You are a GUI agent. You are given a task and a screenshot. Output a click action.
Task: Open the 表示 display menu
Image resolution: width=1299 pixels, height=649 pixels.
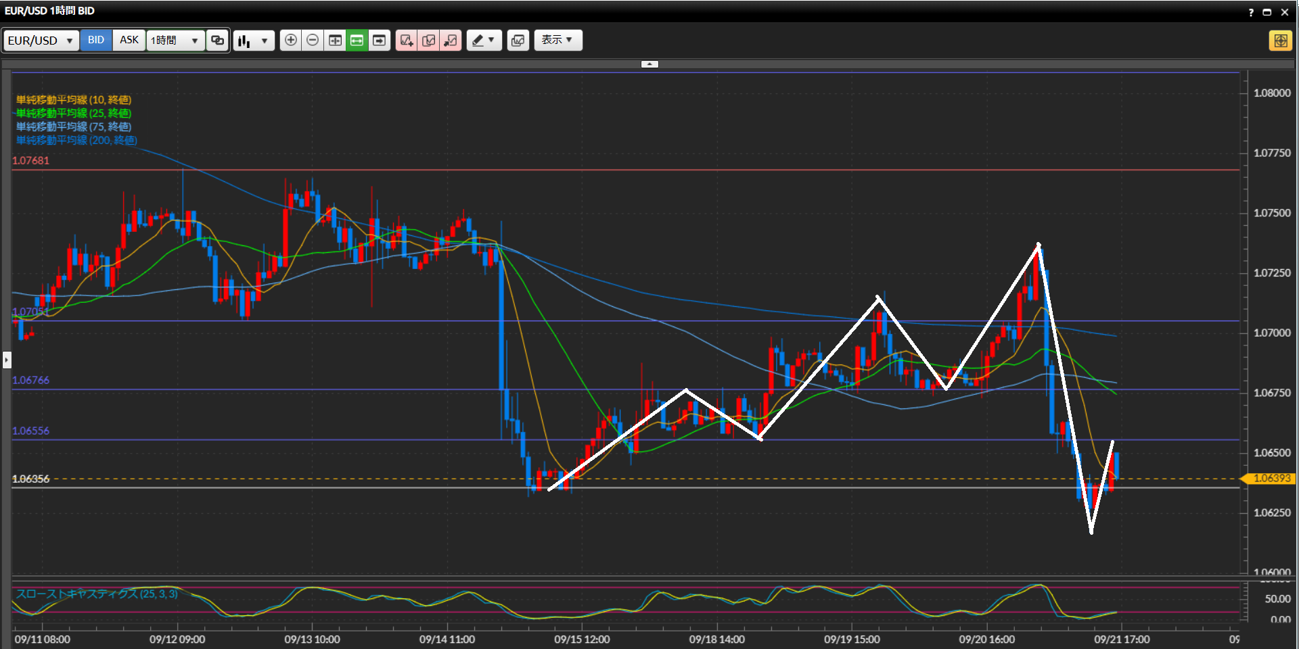(x=557, y=40)
